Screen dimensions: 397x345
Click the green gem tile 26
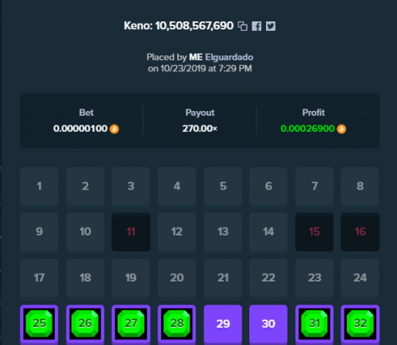[85, 324]
